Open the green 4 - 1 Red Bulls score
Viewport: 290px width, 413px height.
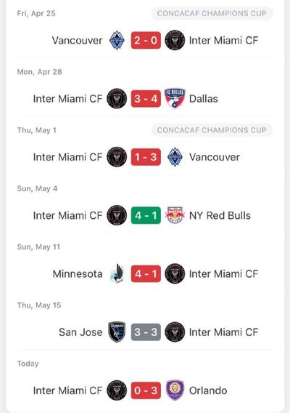[146, 215]
